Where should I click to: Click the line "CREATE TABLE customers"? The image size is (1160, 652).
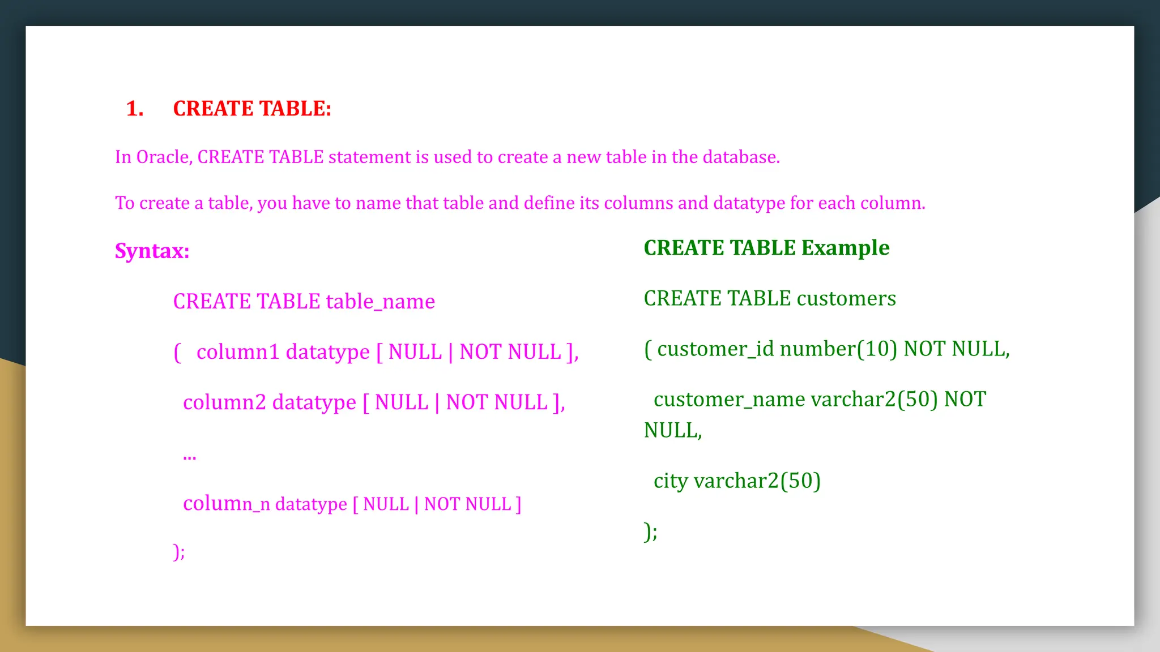tap(770, 298)
